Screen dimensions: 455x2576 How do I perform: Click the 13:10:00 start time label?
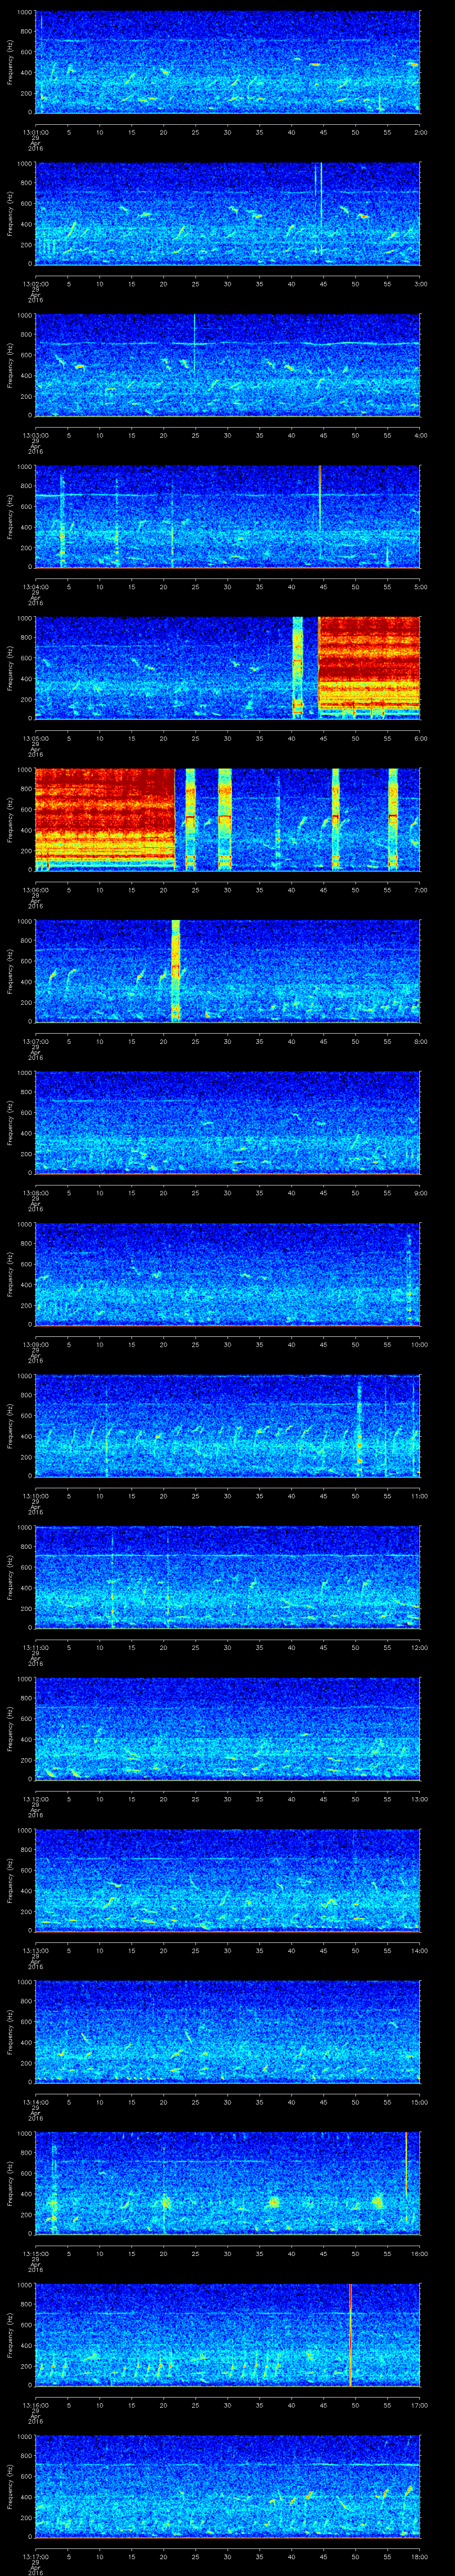[35, 1496]
